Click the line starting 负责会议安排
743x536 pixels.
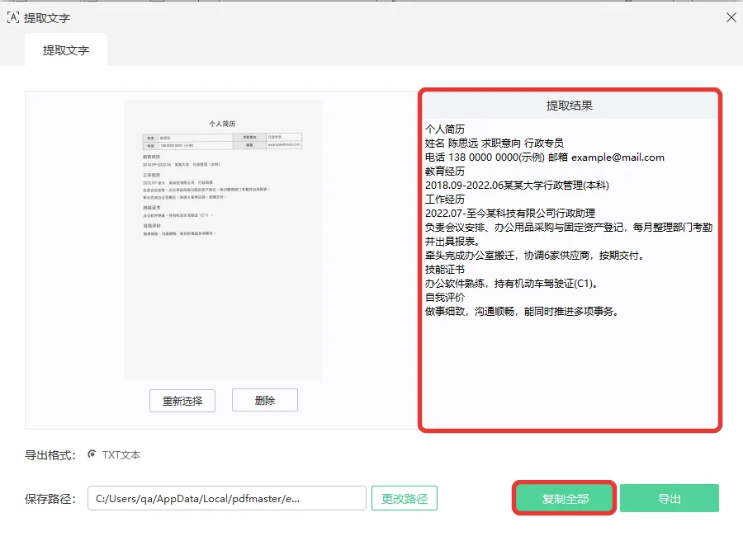pyautogui.click(x=569, y=228)
